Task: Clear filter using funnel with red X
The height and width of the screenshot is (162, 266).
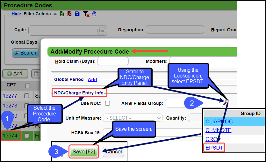Action: click(x=86, y=14)
